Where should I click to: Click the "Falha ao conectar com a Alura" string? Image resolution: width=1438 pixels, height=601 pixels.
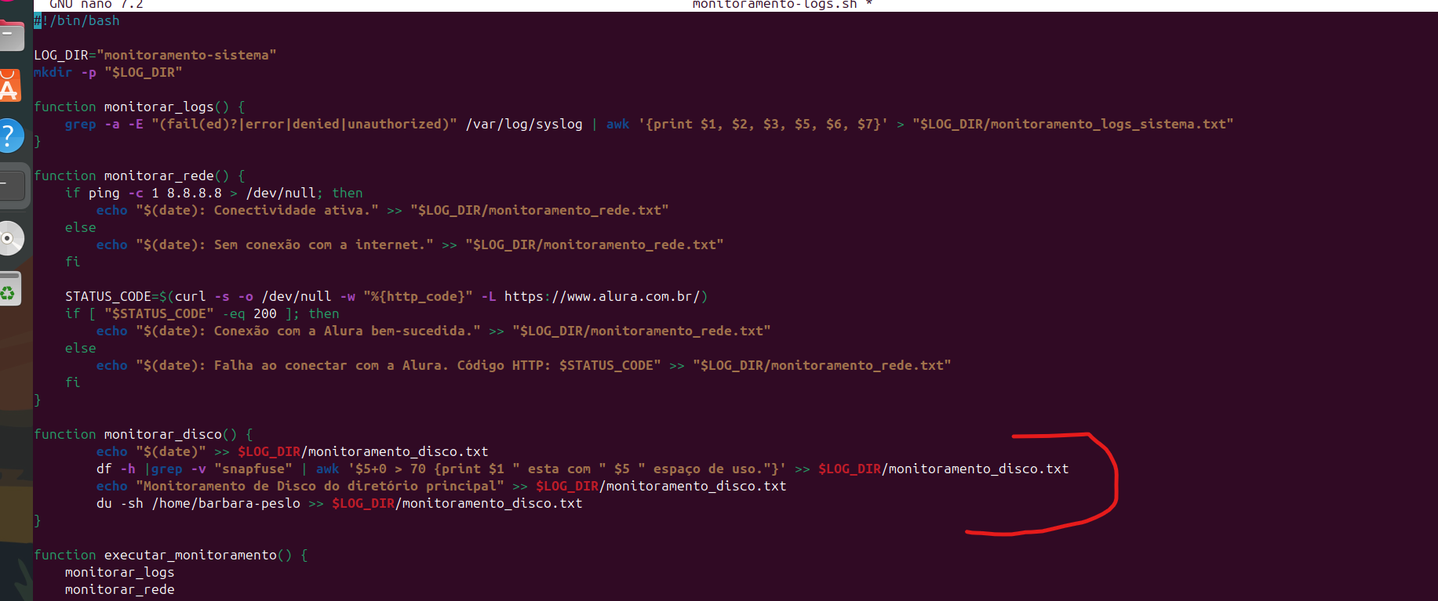pos(399,365)
